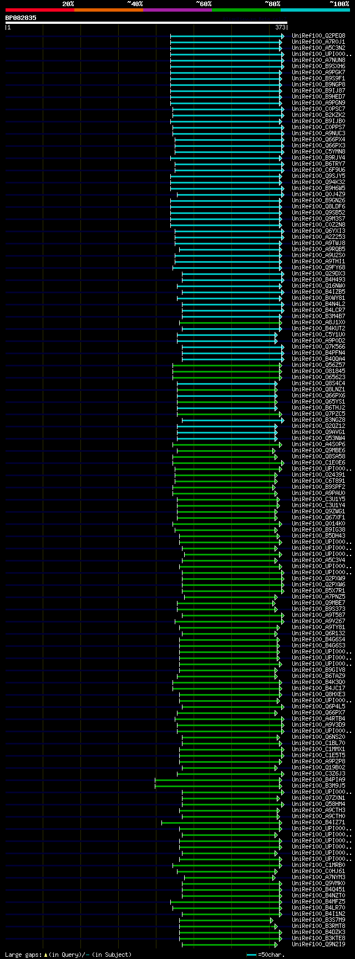Click the white query sequence bar
The height and width of the screenshot is (959, 355).
click(146, 23)
